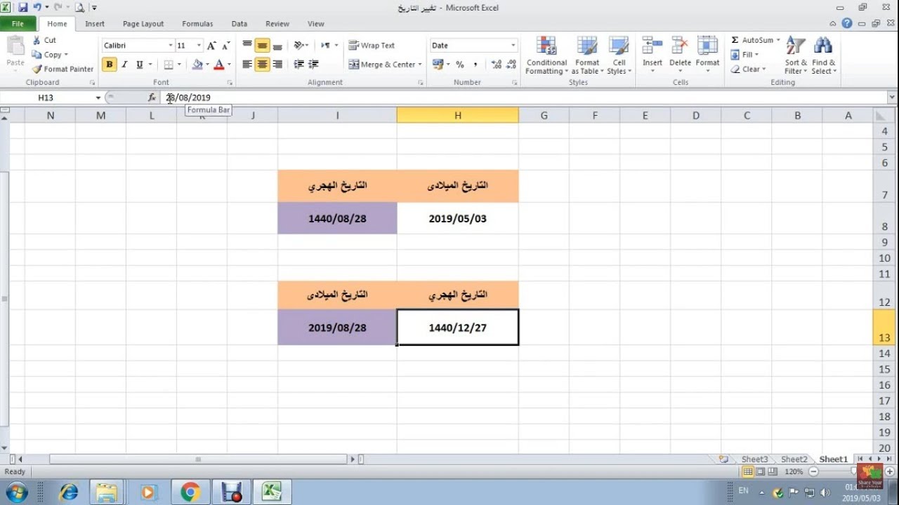Click the Increase Indent icon
Image resolution: width=899 pixels, height=505 pixels.
(313, 65)
